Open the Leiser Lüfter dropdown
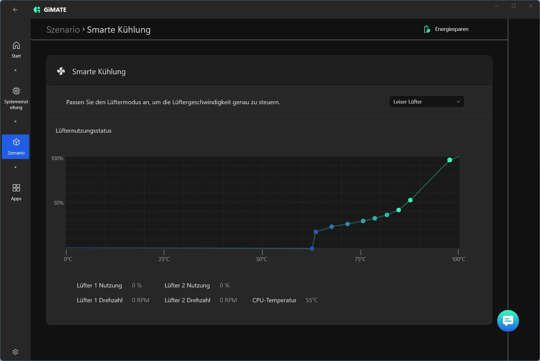Viewport: 540px width, 361px height. click(426, 102)
